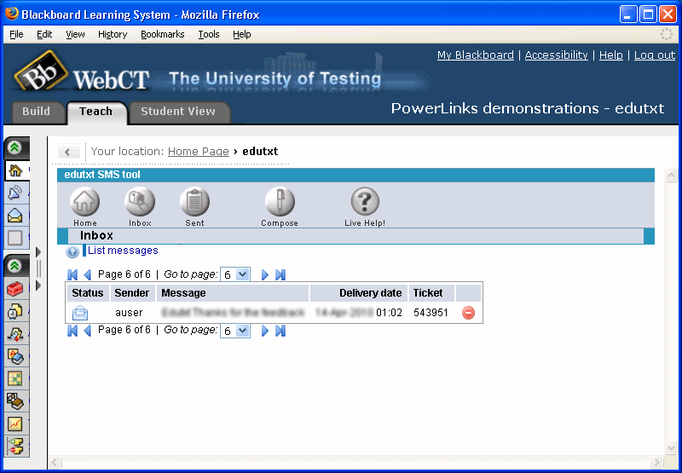Click the Status column header
Image resolution: width=682 pixels, height=473 pixels.
coord(88,293)
